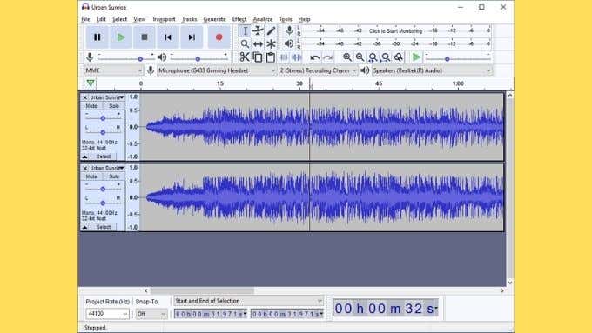Select the Draw (pencil) tool
Screen dimensions: 592x333
pyautogui.click(x=271, y=31)
